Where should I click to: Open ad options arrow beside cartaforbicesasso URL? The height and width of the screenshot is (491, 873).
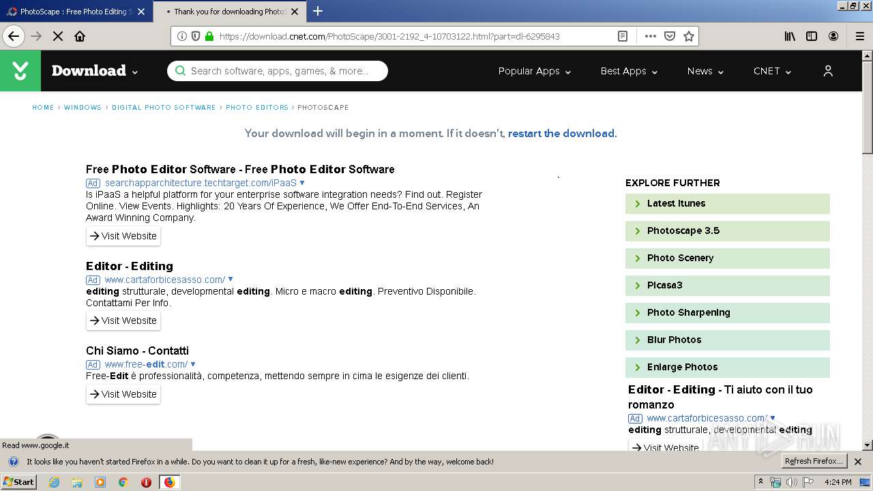point(231,279)
